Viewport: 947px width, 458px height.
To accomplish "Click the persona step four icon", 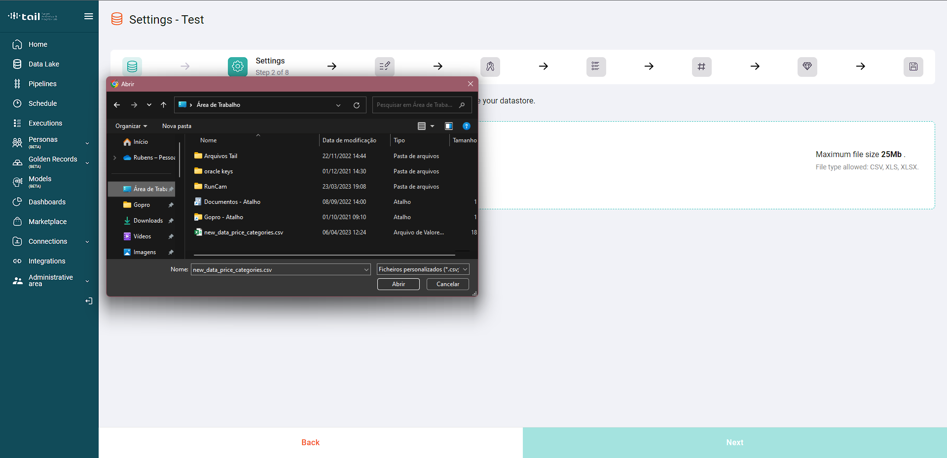I will click(490, 66).
